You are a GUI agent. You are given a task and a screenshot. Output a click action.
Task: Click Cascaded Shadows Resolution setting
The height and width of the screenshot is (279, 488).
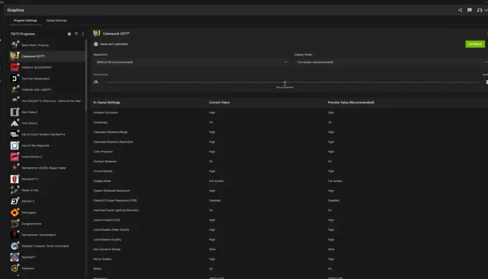click(x=113, y=142)
